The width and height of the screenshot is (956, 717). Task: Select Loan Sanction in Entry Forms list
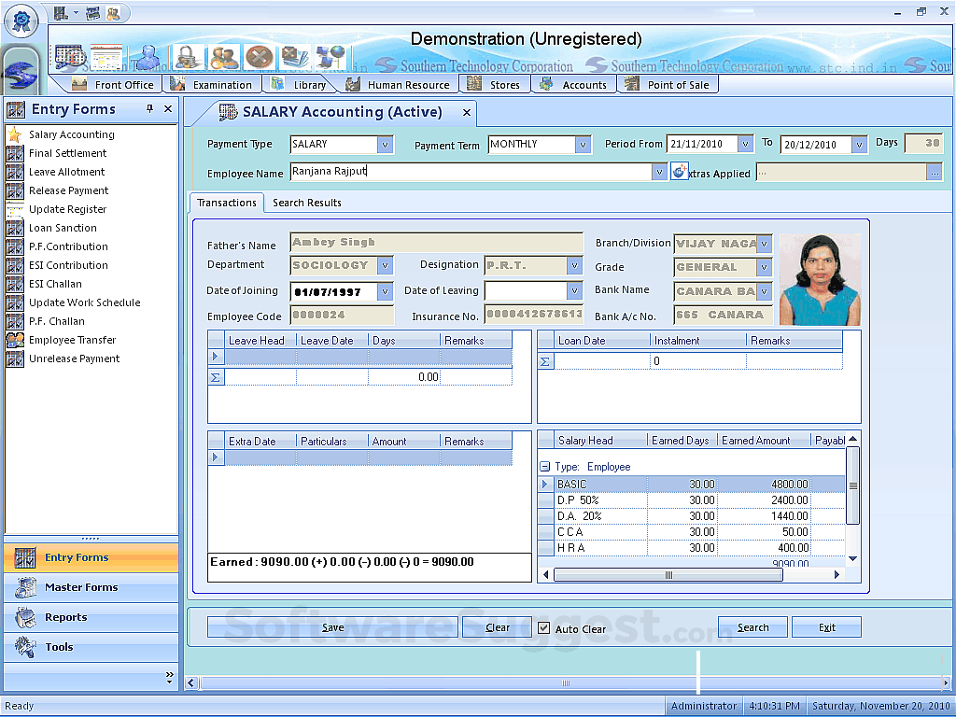coord(63,228)
